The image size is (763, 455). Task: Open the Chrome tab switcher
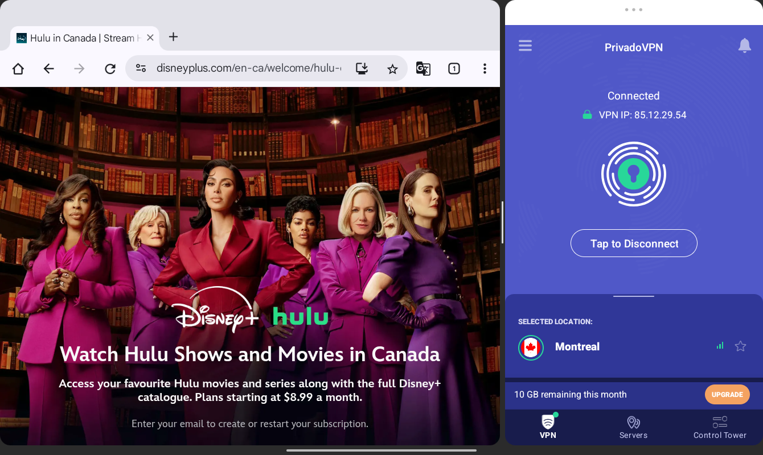coord(454,69)
